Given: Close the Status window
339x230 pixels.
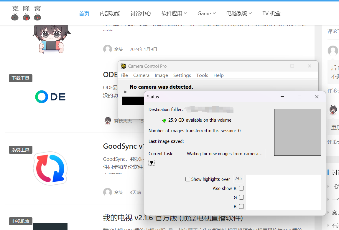Looking at the screenshot, I should click(x=317, y=97).
